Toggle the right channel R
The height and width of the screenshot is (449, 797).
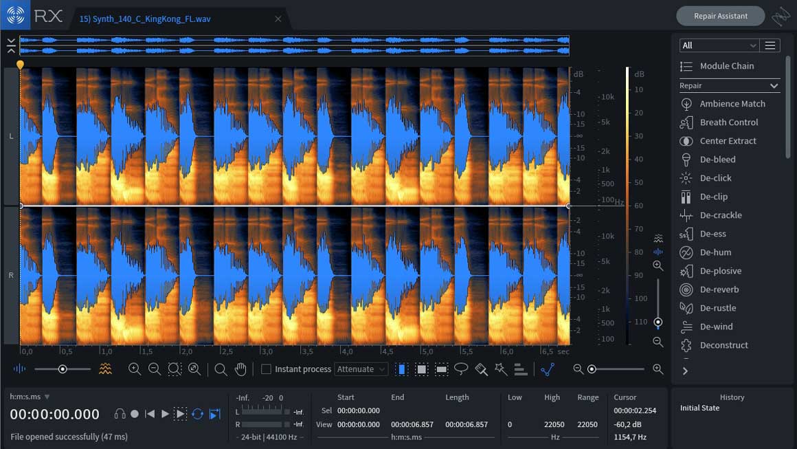pos(11,275)
